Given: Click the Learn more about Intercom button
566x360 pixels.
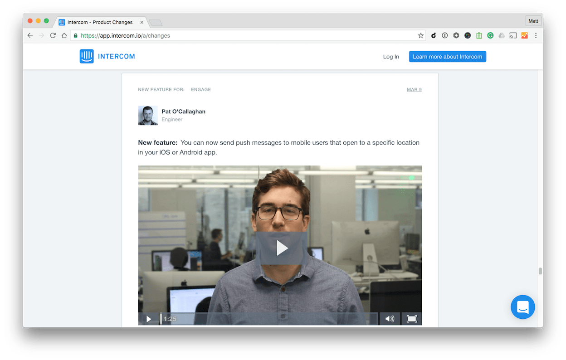Looking at the screenshot, I should [447, 57].
